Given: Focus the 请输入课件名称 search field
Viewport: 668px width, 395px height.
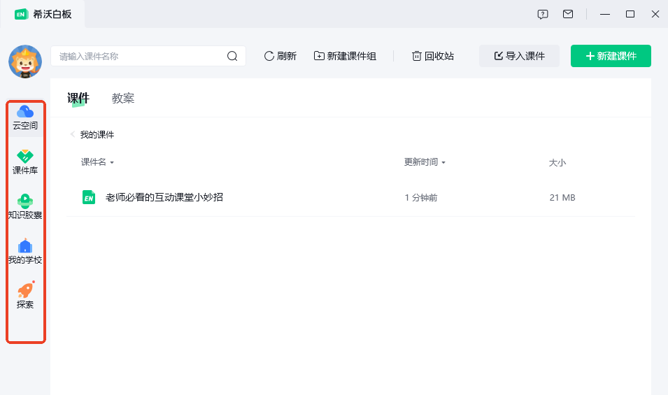Looking at the screenshot, I should 148,56.
